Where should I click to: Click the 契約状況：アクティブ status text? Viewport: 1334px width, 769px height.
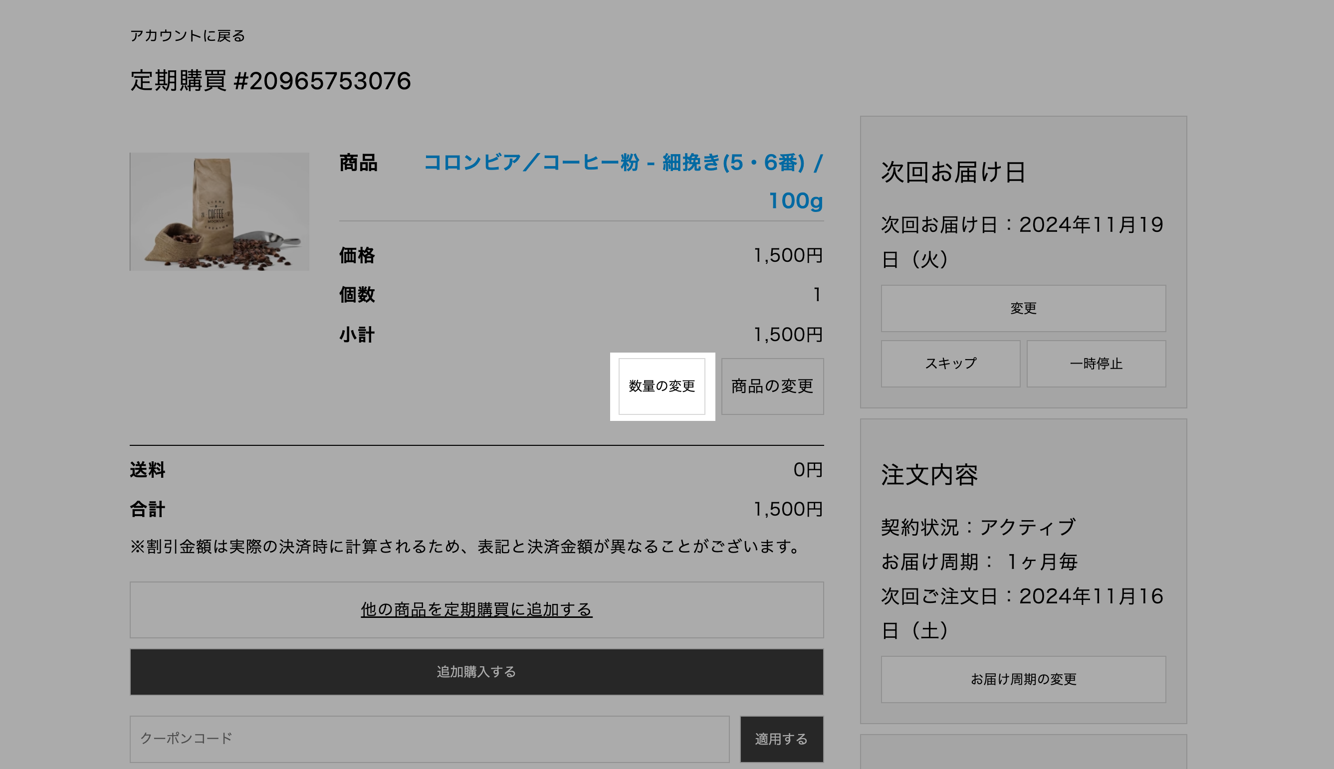click(x=978, y=527)
